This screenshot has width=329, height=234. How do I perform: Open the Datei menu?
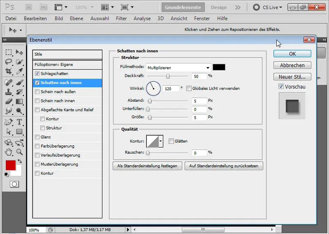pyautogui.click(x=11, y=19)
